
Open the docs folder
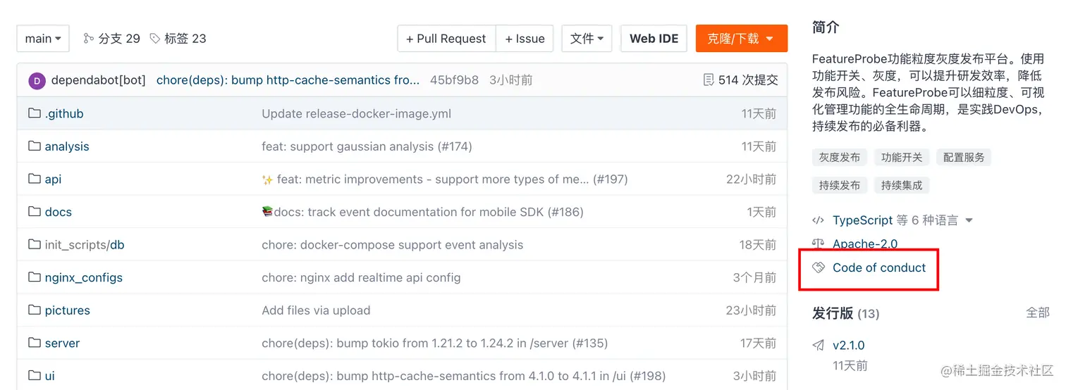point(59,212)
